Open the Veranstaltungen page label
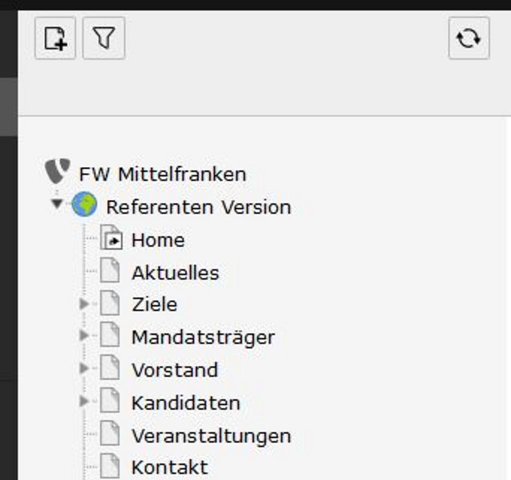This screenshot has height=480, width=511. 211,437
